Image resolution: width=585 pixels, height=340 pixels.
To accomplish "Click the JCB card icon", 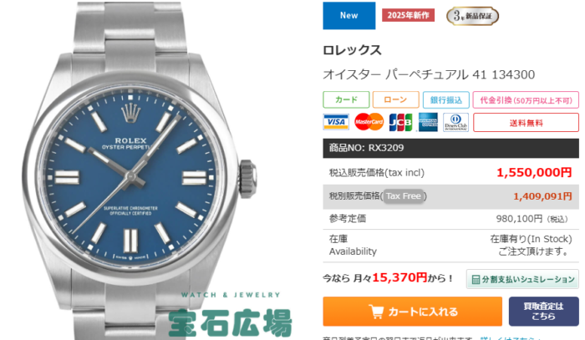I will pyautogui.click(x=400, y=122).
